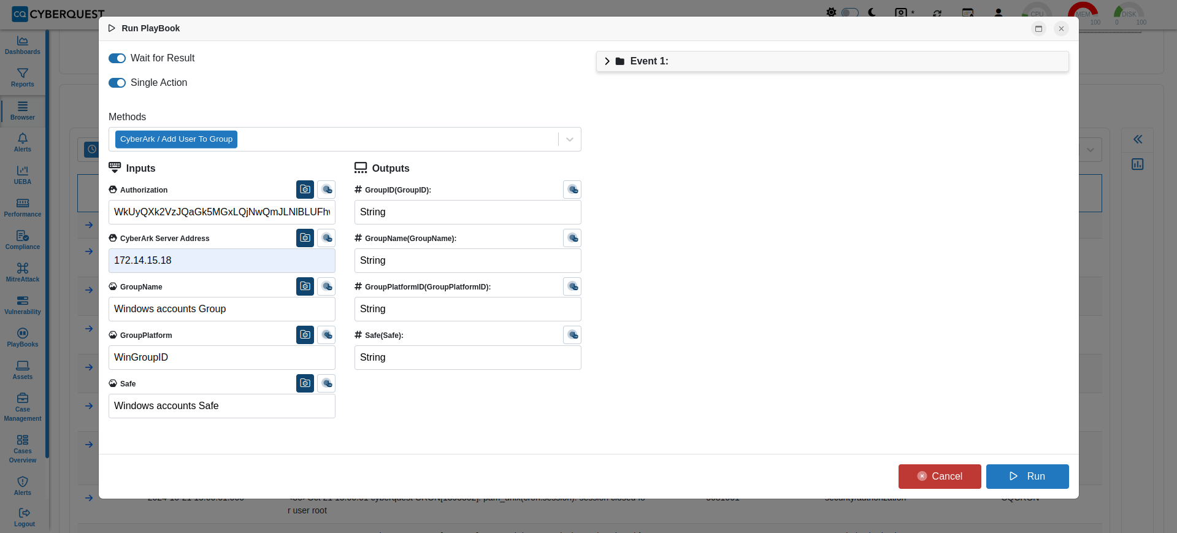
Task: Click the chart icon in right panel
Action: (1138, 164)
